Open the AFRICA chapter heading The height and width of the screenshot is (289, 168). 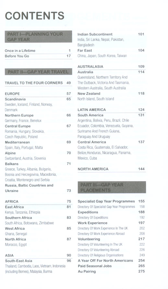click(38, 202)
